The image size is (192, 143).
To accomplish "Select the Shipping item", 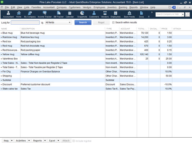I will coord(7,76).
